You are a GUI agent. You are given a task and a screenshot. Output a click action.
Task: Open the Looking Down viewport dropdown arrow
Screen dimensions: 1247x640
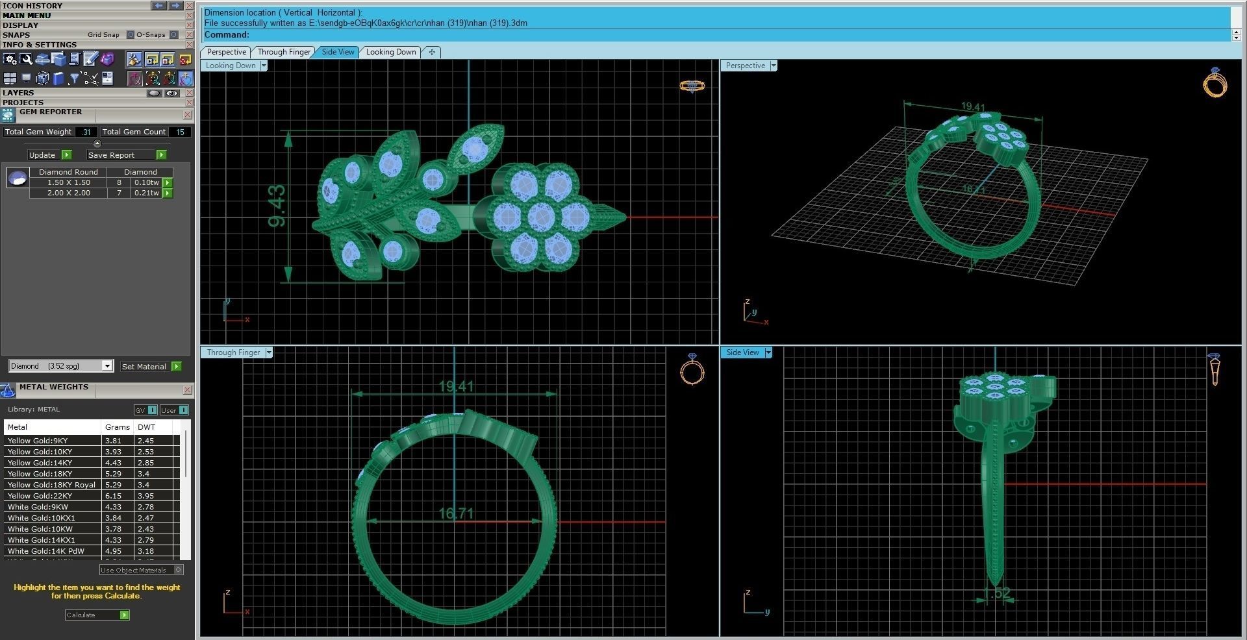tap(263, 66)
